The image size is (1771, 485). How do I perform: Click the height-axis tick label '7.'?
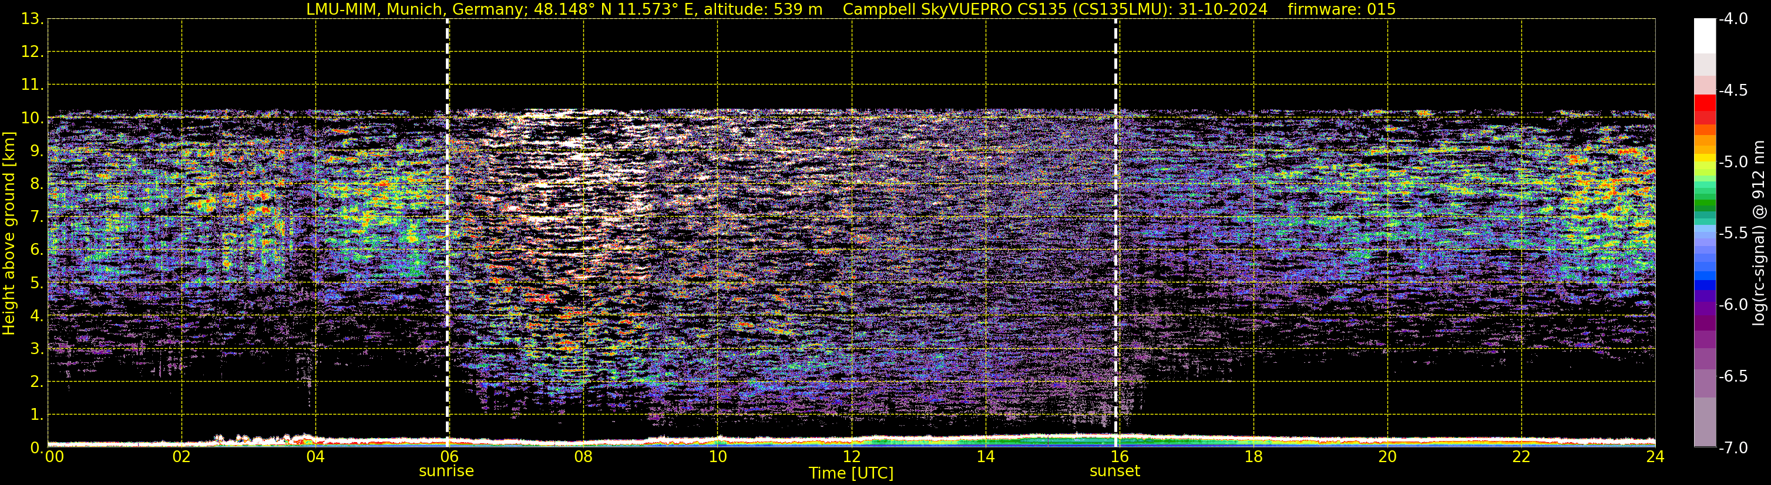[37, 217]
